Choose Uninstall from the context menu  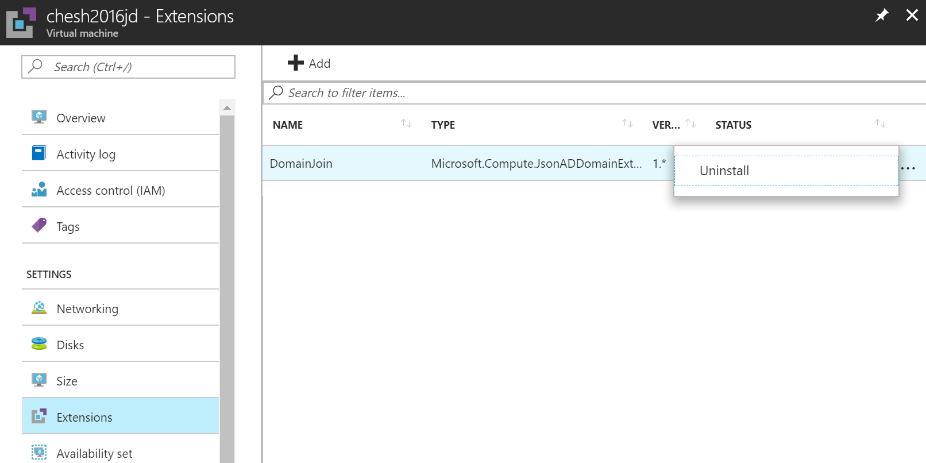point(724,171)
